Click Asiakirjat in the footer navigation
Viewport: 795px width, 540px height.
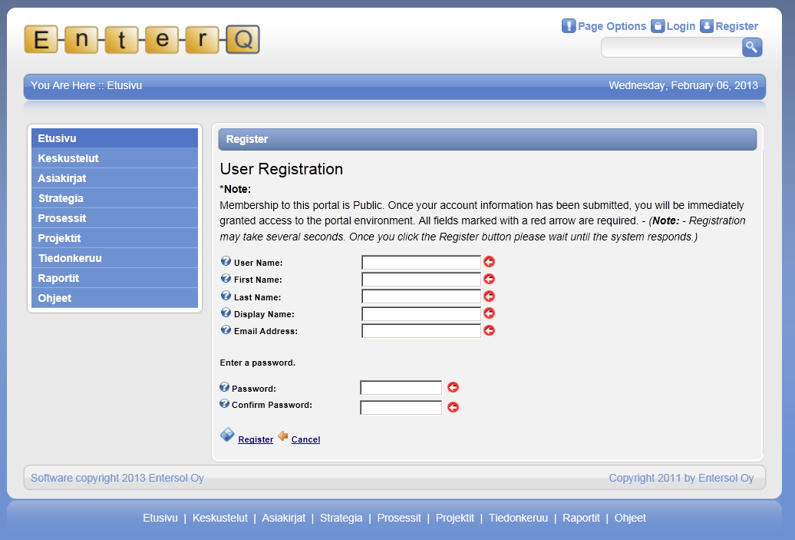283,518
